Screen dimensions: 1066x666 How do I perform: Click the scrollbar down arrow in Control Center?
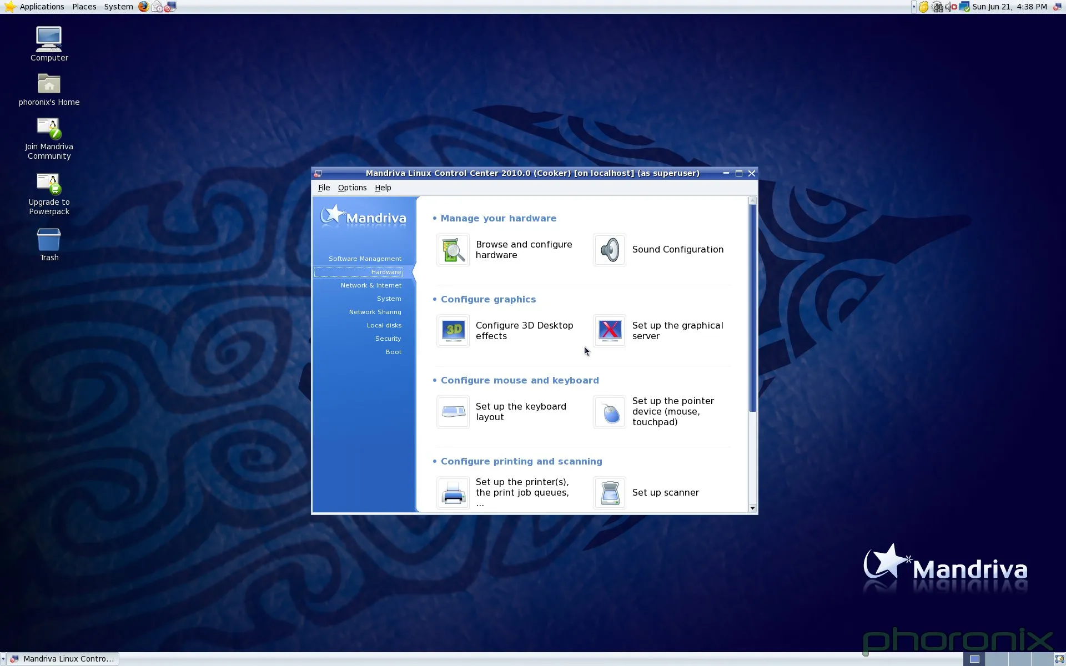click(x=752, y=508)
